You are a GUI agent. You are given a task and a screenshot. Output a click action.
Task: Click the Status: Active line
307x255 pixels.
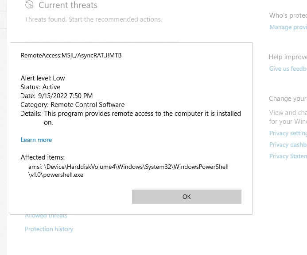click(40, 87)
